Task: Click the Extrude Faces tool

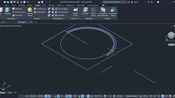Action: click(62, 12)
